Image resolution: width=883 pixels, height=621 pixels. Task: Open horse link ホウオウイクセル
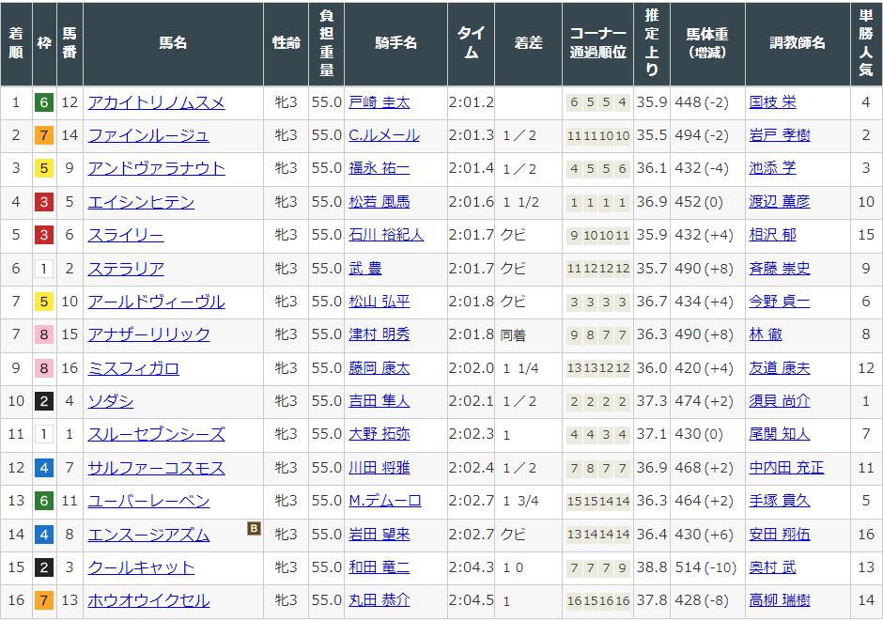click(148, 600)
